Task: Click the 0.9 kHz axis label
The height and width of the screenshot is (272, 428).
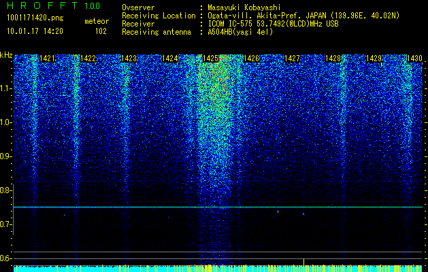Action: coord(5,156)
